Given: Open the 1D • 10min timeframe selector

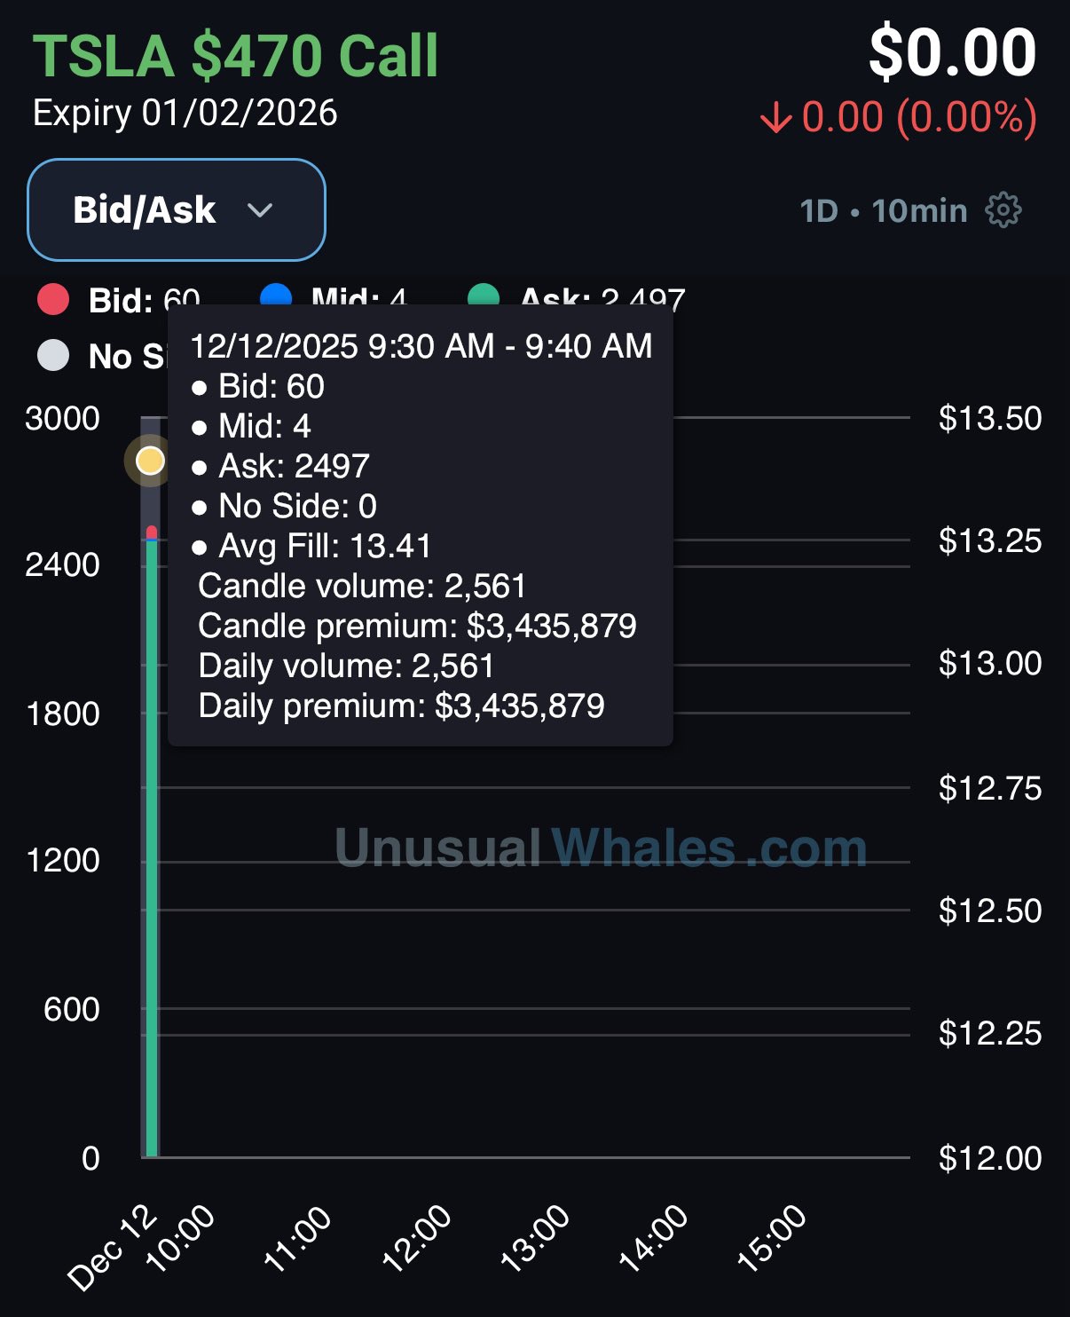Looking at the screenshot, I should [883, 210].
